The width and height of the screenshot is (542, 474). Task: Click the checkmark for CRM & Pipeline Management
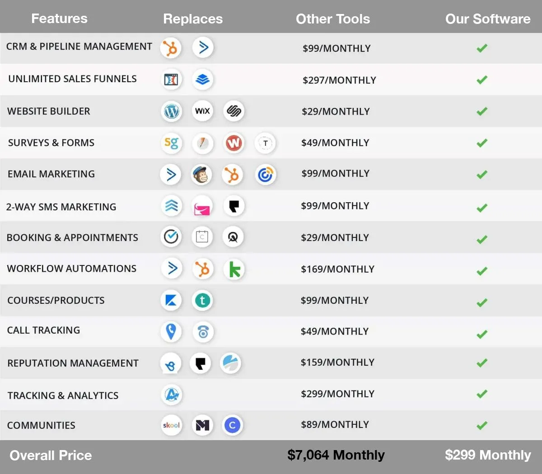pos(482,48)
